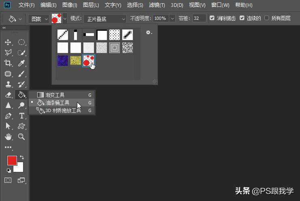This screenshot has height=201, width=300.
Task: Enable the 所有图层 all layers checkbox
Action: (267, 18)
